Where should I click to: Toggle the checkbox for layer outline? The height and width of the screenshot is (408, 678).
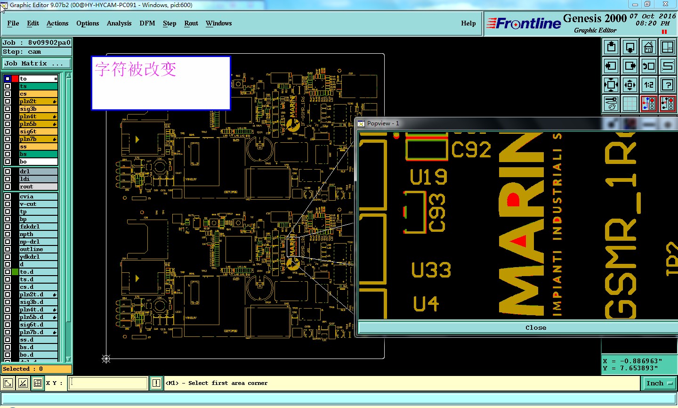(x=8, y=249)
